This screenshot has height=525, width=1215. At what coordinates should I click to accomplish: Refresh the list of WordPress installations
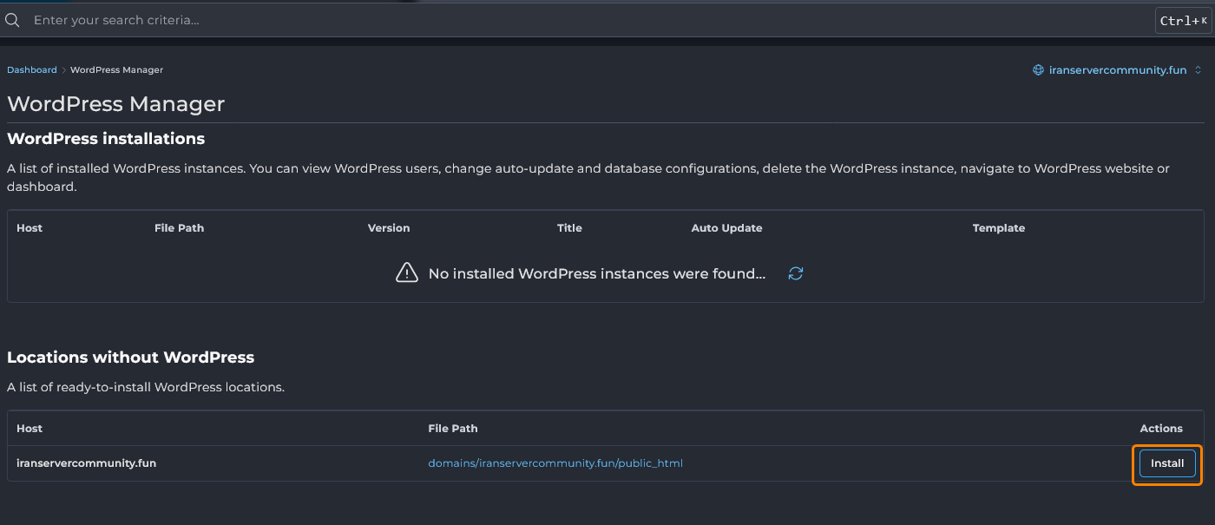[x=795, y=272]
